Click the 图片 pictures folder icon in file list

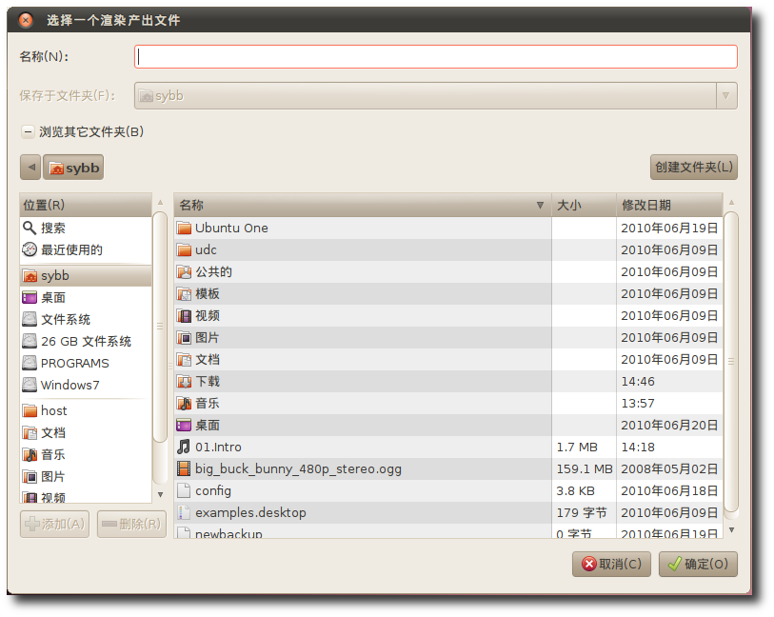(184, 338)
